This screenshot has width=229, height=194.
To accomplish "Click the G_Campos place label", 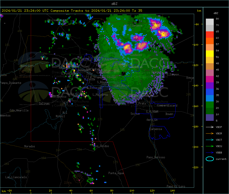I will (173, 74).
